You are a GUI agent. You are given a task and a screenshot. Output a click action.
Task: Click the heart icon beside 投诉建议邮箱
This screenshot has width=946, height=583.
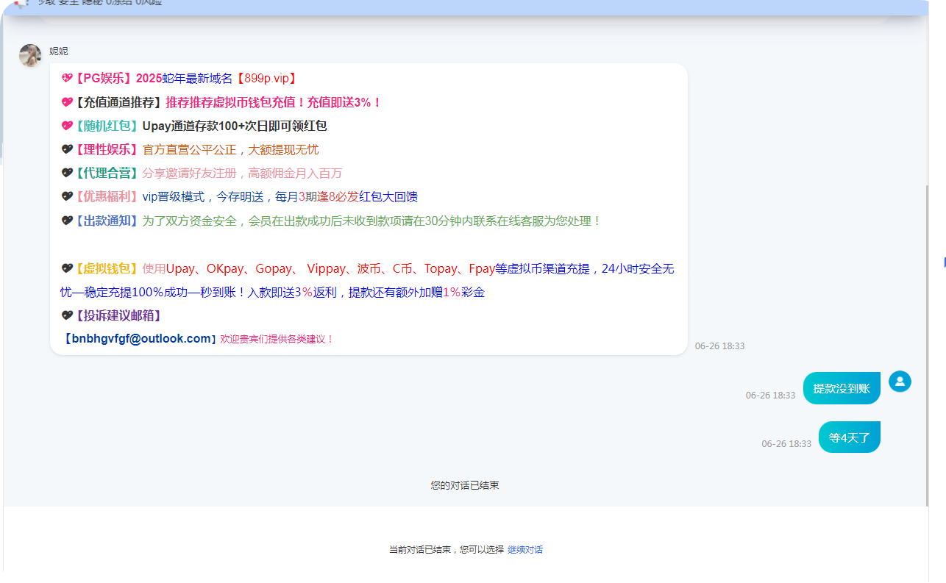[67, 316]
